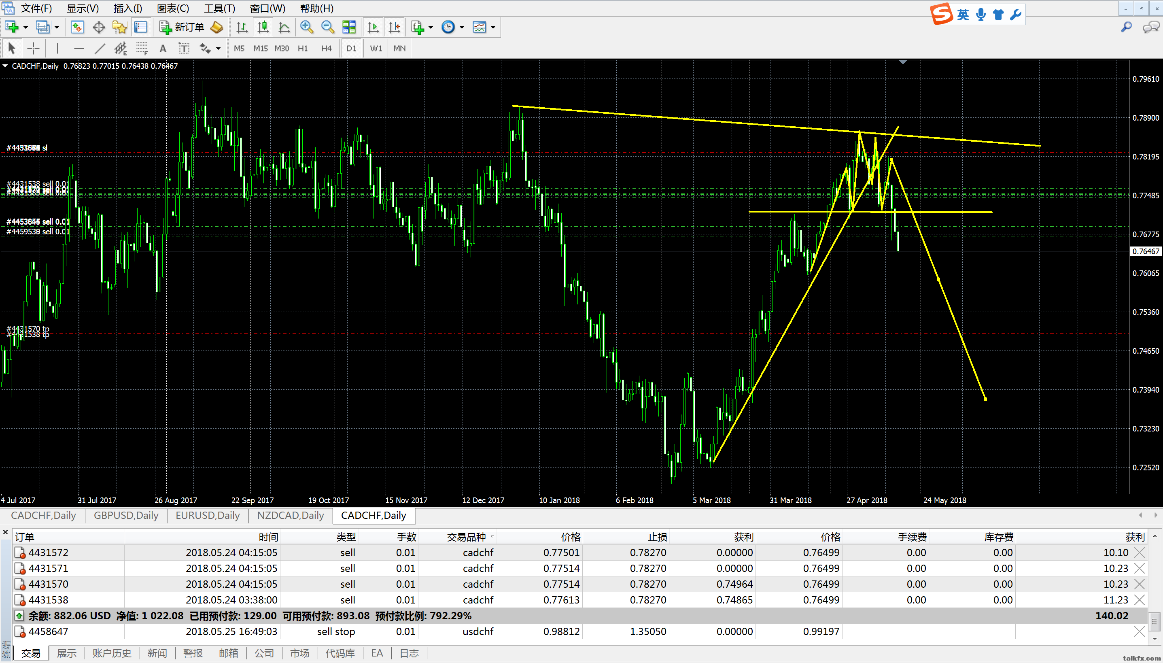Switch to M15 timeframe
The image size is (1163, 663).
coord(260,48)
